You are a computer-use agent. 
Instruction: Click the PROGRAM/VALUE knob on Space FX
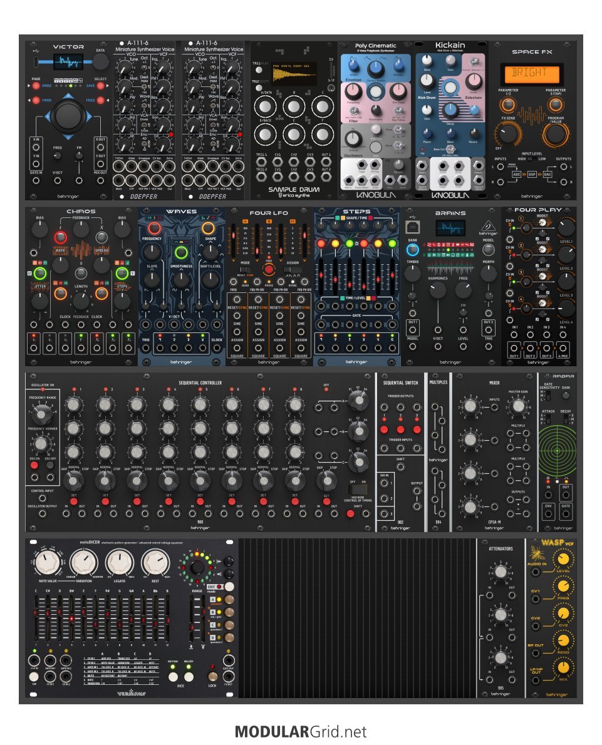pyautogui.click(x=555, y=134)
